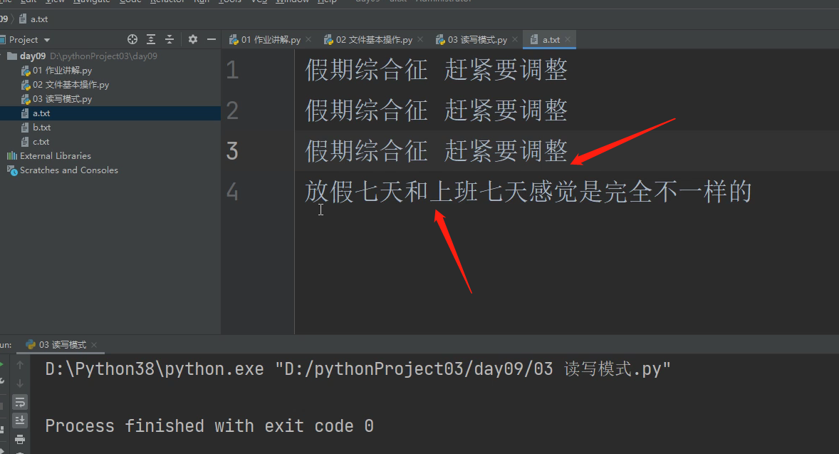Close the 03 读写模式.py tab
This screenshot has height=454, width=839.
[515, 39]
